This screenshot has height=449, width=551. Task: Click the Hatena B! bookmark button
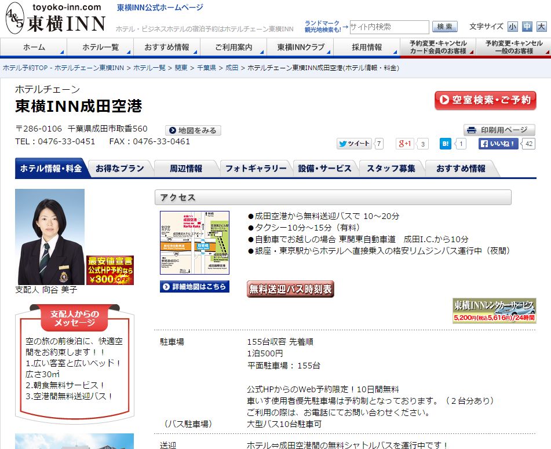tap(445, 144)
